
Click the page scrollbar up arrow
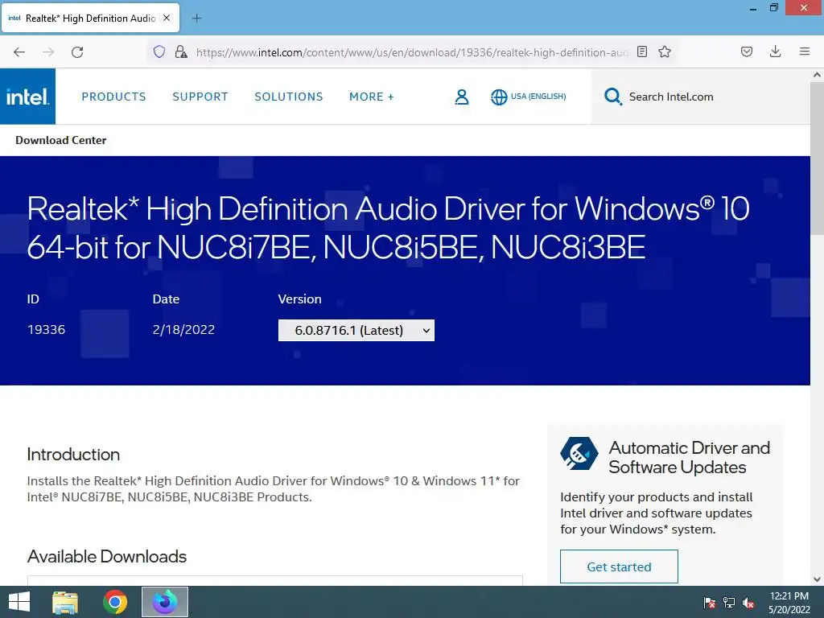point(818,75)
